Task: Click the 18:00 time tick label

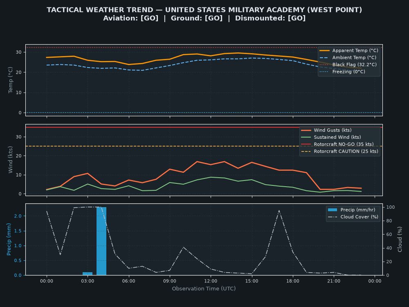Action: (293, 281)
